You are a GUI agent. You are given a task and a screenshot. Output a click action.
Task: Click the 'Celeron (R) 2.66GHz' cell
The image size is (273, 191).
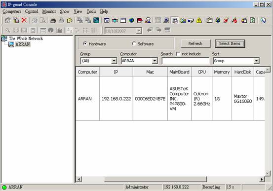201,99
